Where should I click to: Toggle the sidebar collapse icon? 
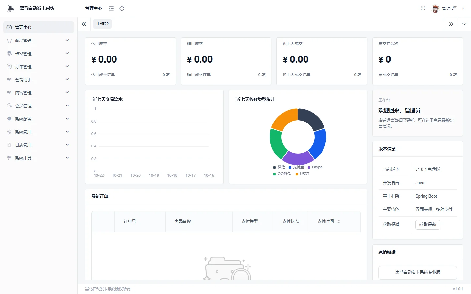tap(111, 8)
